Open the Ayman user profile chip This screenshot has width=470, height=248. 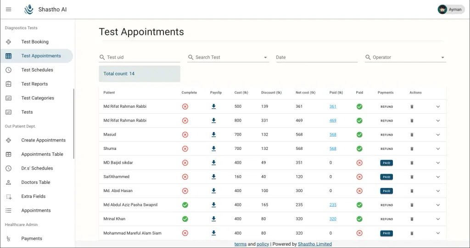[450, 9]
